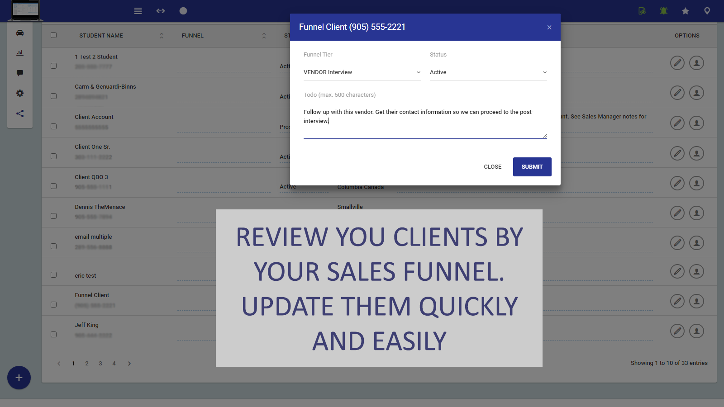Expand the Status dropdown showing Active

click(x=488, y=72)
